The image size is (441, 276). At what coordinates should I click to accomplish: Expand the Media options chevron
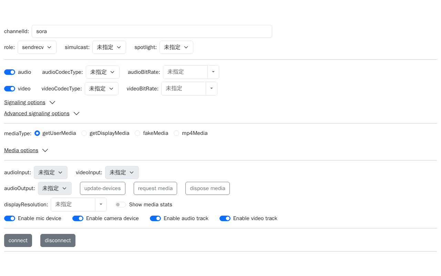tap(45, 150)
